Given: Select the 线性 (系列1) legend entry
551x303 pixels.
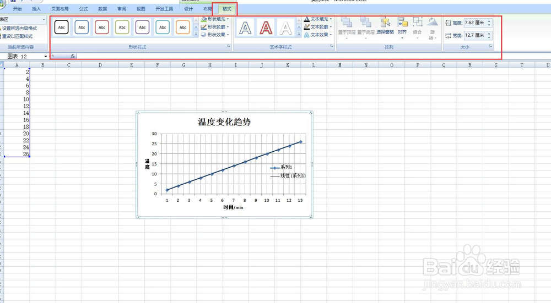Looking at the screenshot, I should [288, 176].
